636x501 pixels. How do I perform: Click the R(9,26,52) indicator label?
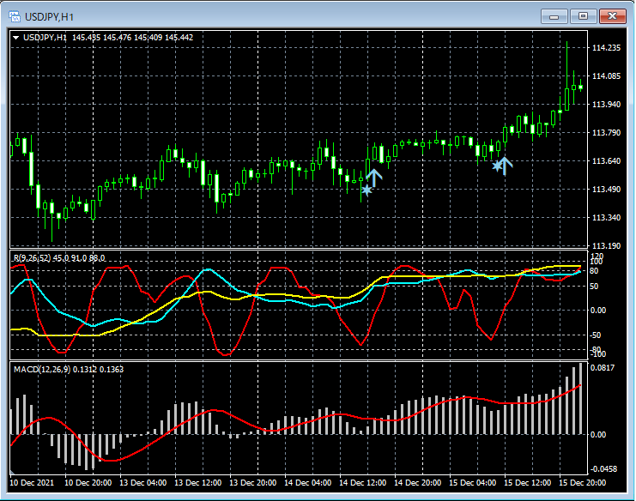[x=33, y=258]
